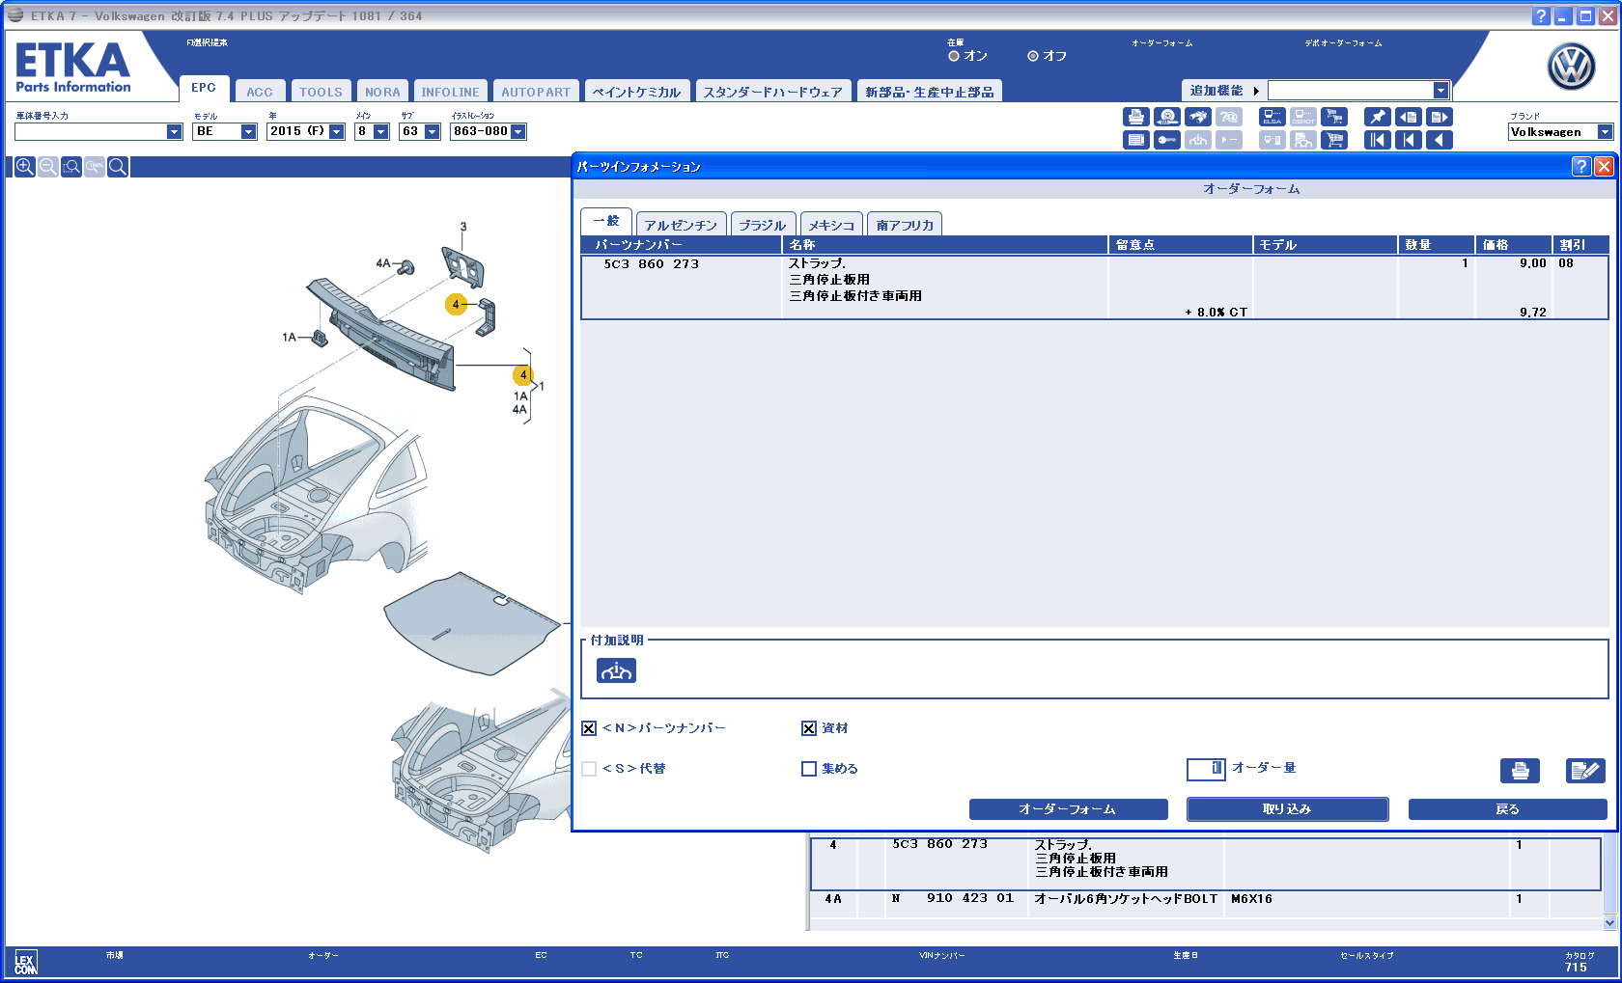
Task: Click the DEPOT icon in toolbar
Action: point(1303,117)
